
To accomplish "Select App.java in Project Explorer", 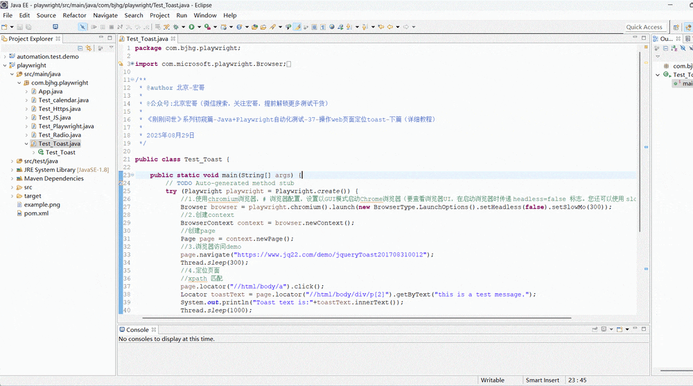I will tap(51, 91).
